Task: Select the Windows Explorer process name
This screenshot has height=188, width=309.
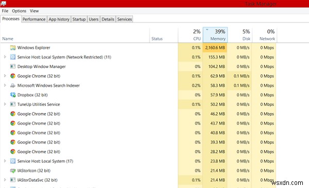Action: pyautogui.click(x=33, y=48)
